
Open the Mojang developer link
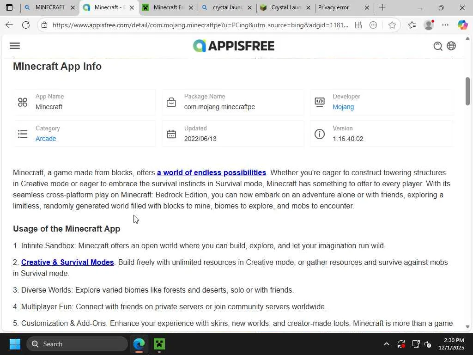343,107
